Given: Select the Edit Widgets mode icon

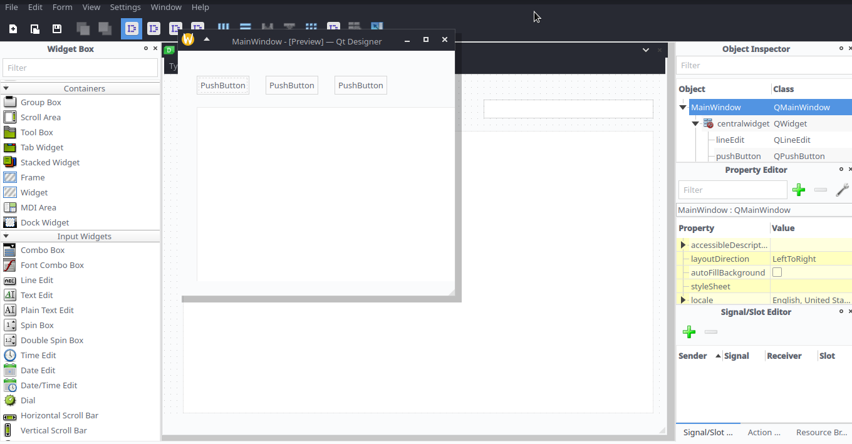Looking at the screenshot, I should coord(132,29).
